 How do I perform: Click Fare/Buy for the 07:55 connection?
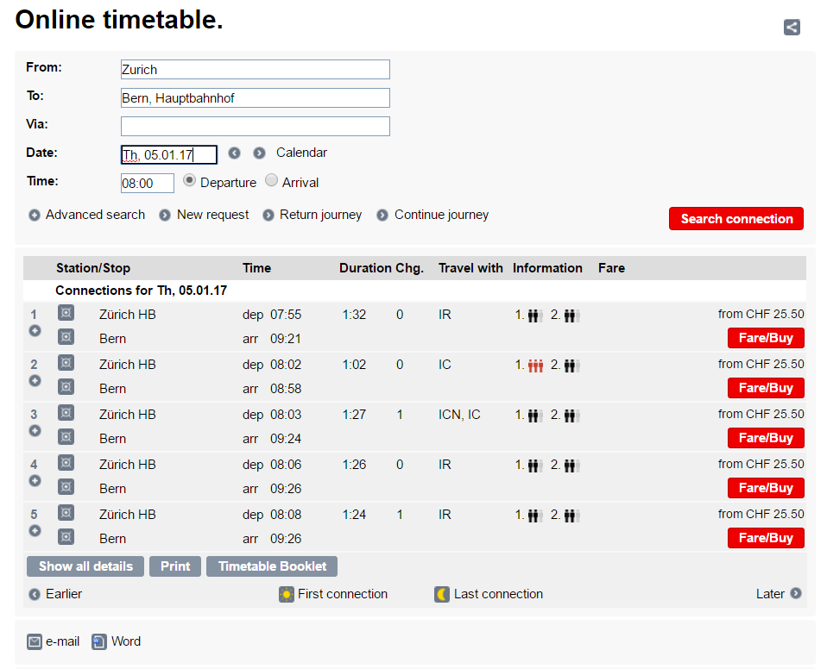[x=766, y=338]
